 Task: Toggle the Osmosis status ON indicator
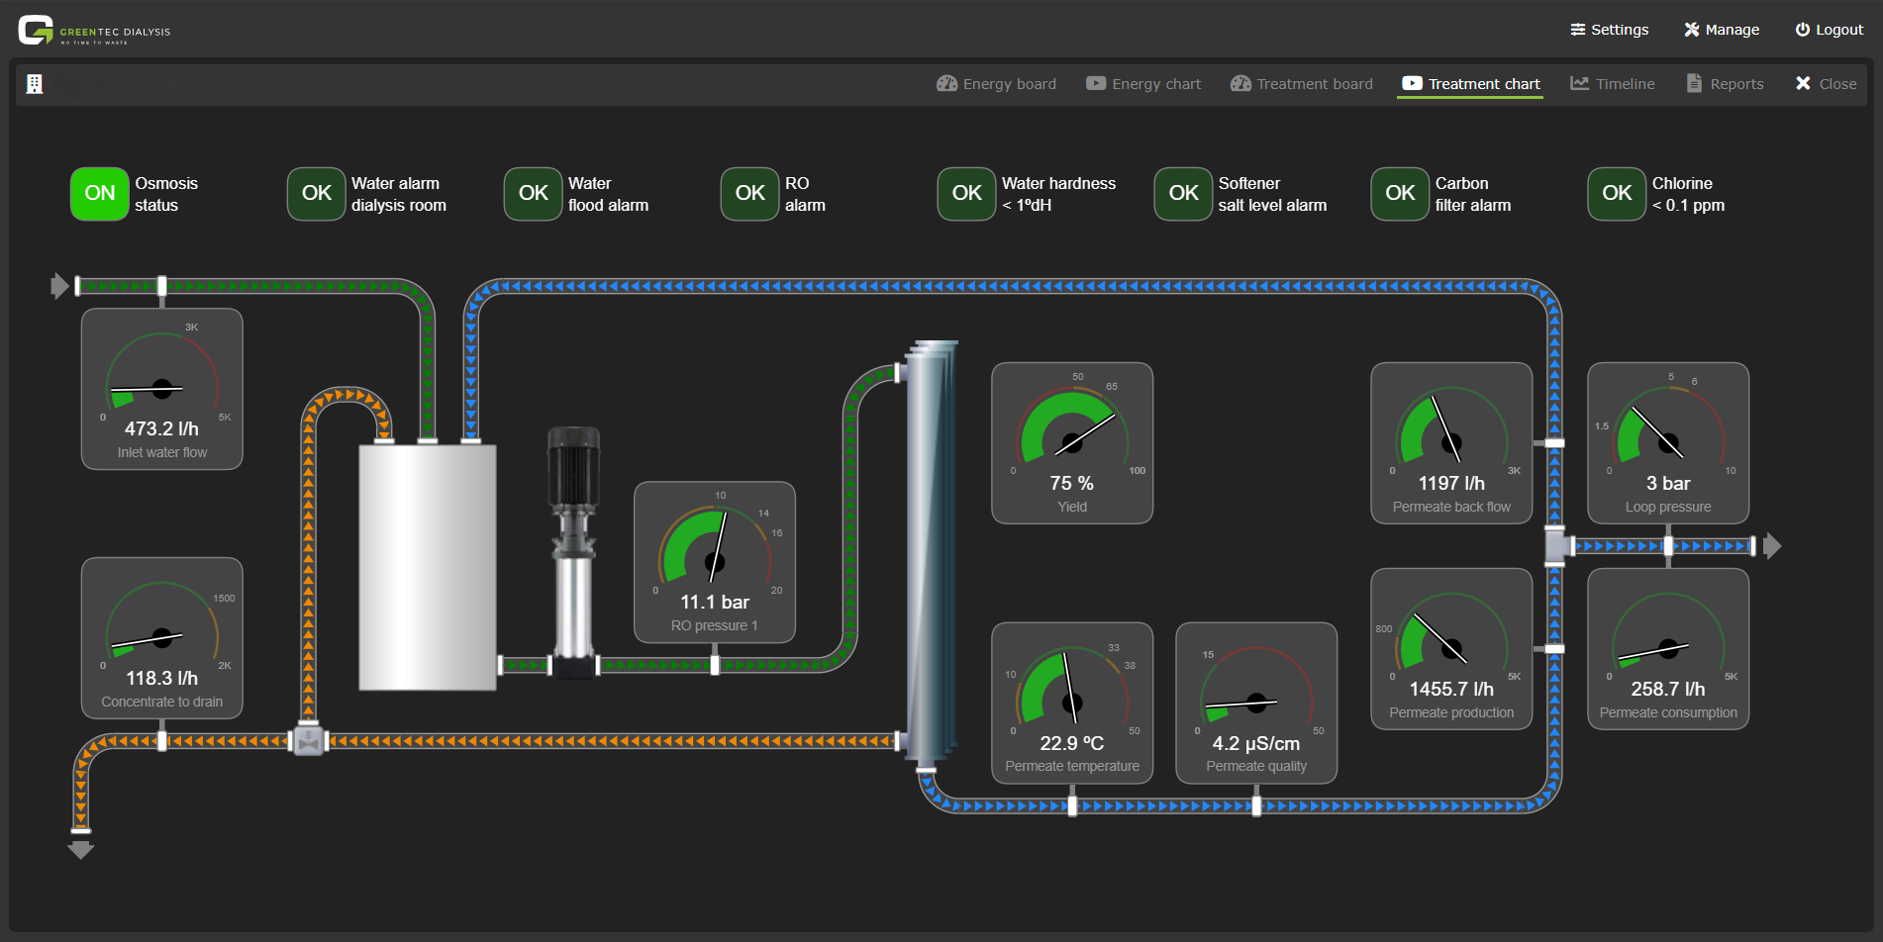pyautogui.click(x=100, y=194)
